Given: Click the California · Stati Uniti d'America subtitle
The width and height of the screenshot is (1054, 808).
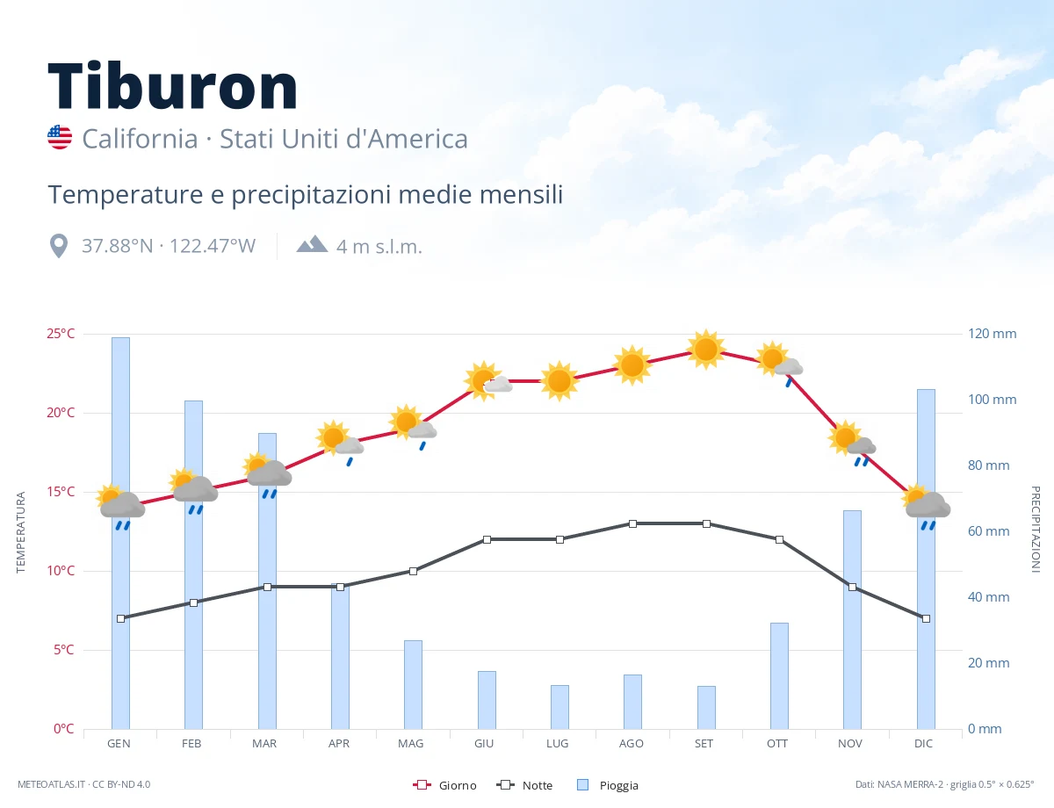Looking at the screenshot, I should pyautogui.click(x=275, y=139).
